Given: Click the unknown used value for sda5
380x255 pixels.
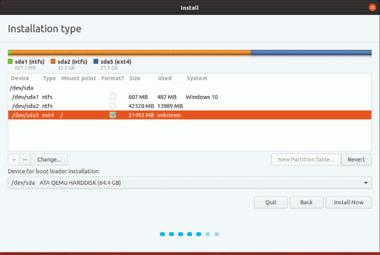Looking at the screenshot, I should [x=169, y=115].
